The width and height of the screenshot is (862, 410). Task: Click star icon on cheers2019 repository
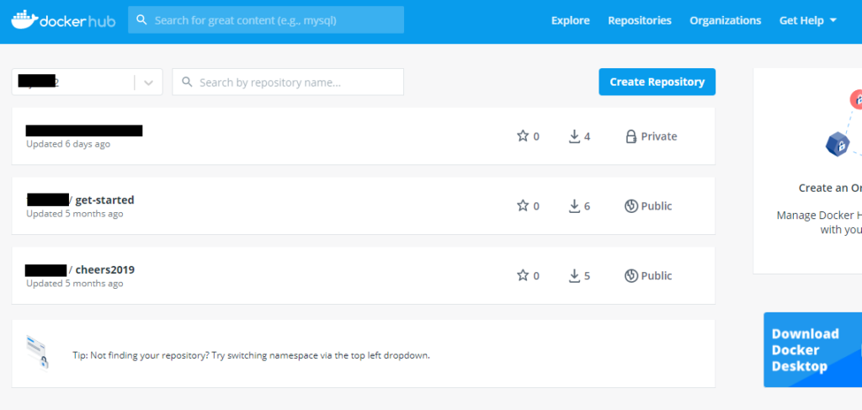(x=522, y=275)
